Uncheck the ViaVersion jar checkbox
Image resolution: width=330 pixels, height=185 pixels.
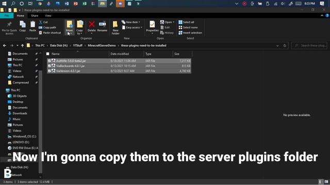pyautogui.click(x=49, y=71)
